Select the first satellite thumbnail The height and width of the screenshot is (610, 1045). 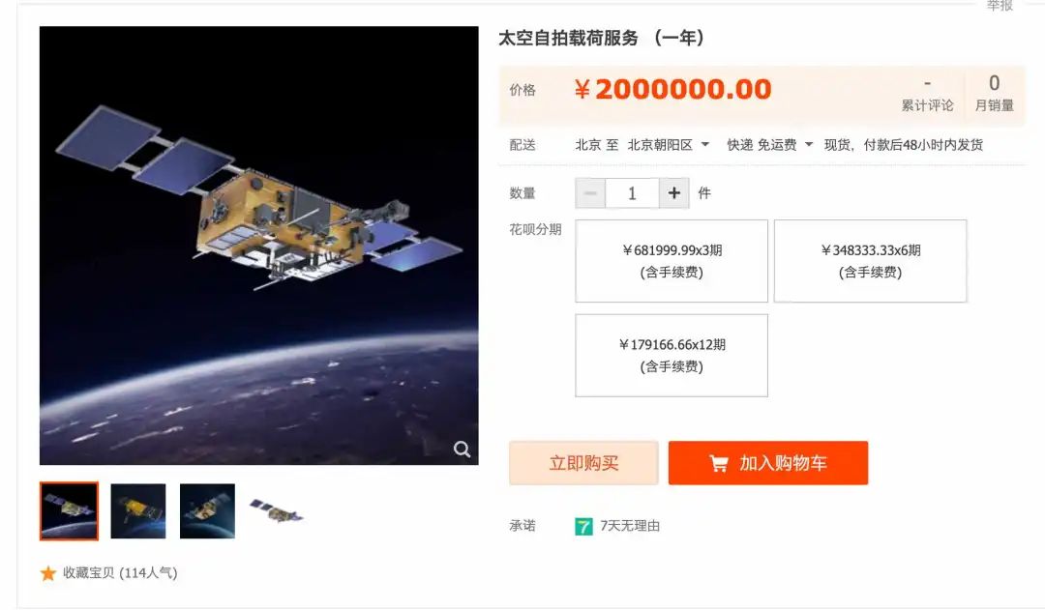pos(70,510)
